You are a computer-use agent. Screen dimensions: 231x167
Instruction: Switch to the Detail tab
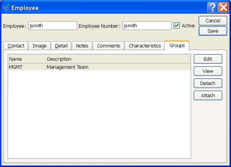pyautogui.click(x=61, y=46)
